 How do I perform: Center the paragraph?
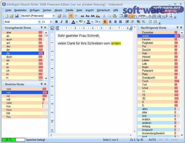coord(110,22)
